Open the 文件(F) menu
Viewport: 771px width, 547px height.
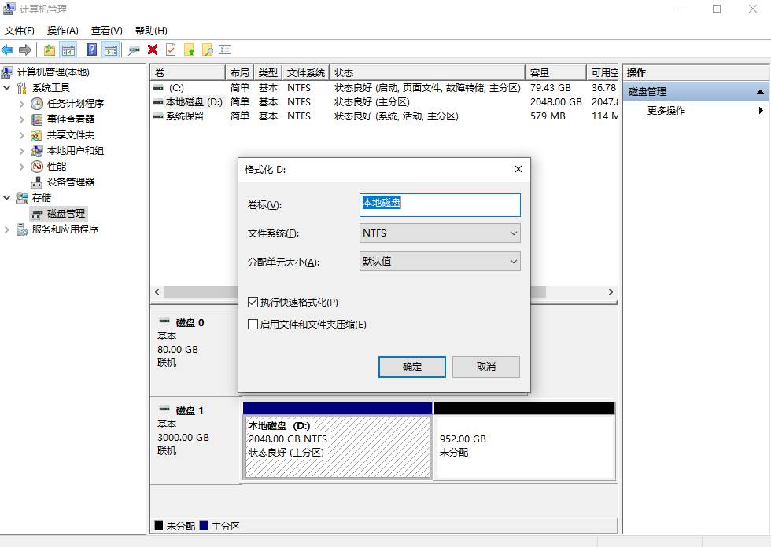coord(19,31)
